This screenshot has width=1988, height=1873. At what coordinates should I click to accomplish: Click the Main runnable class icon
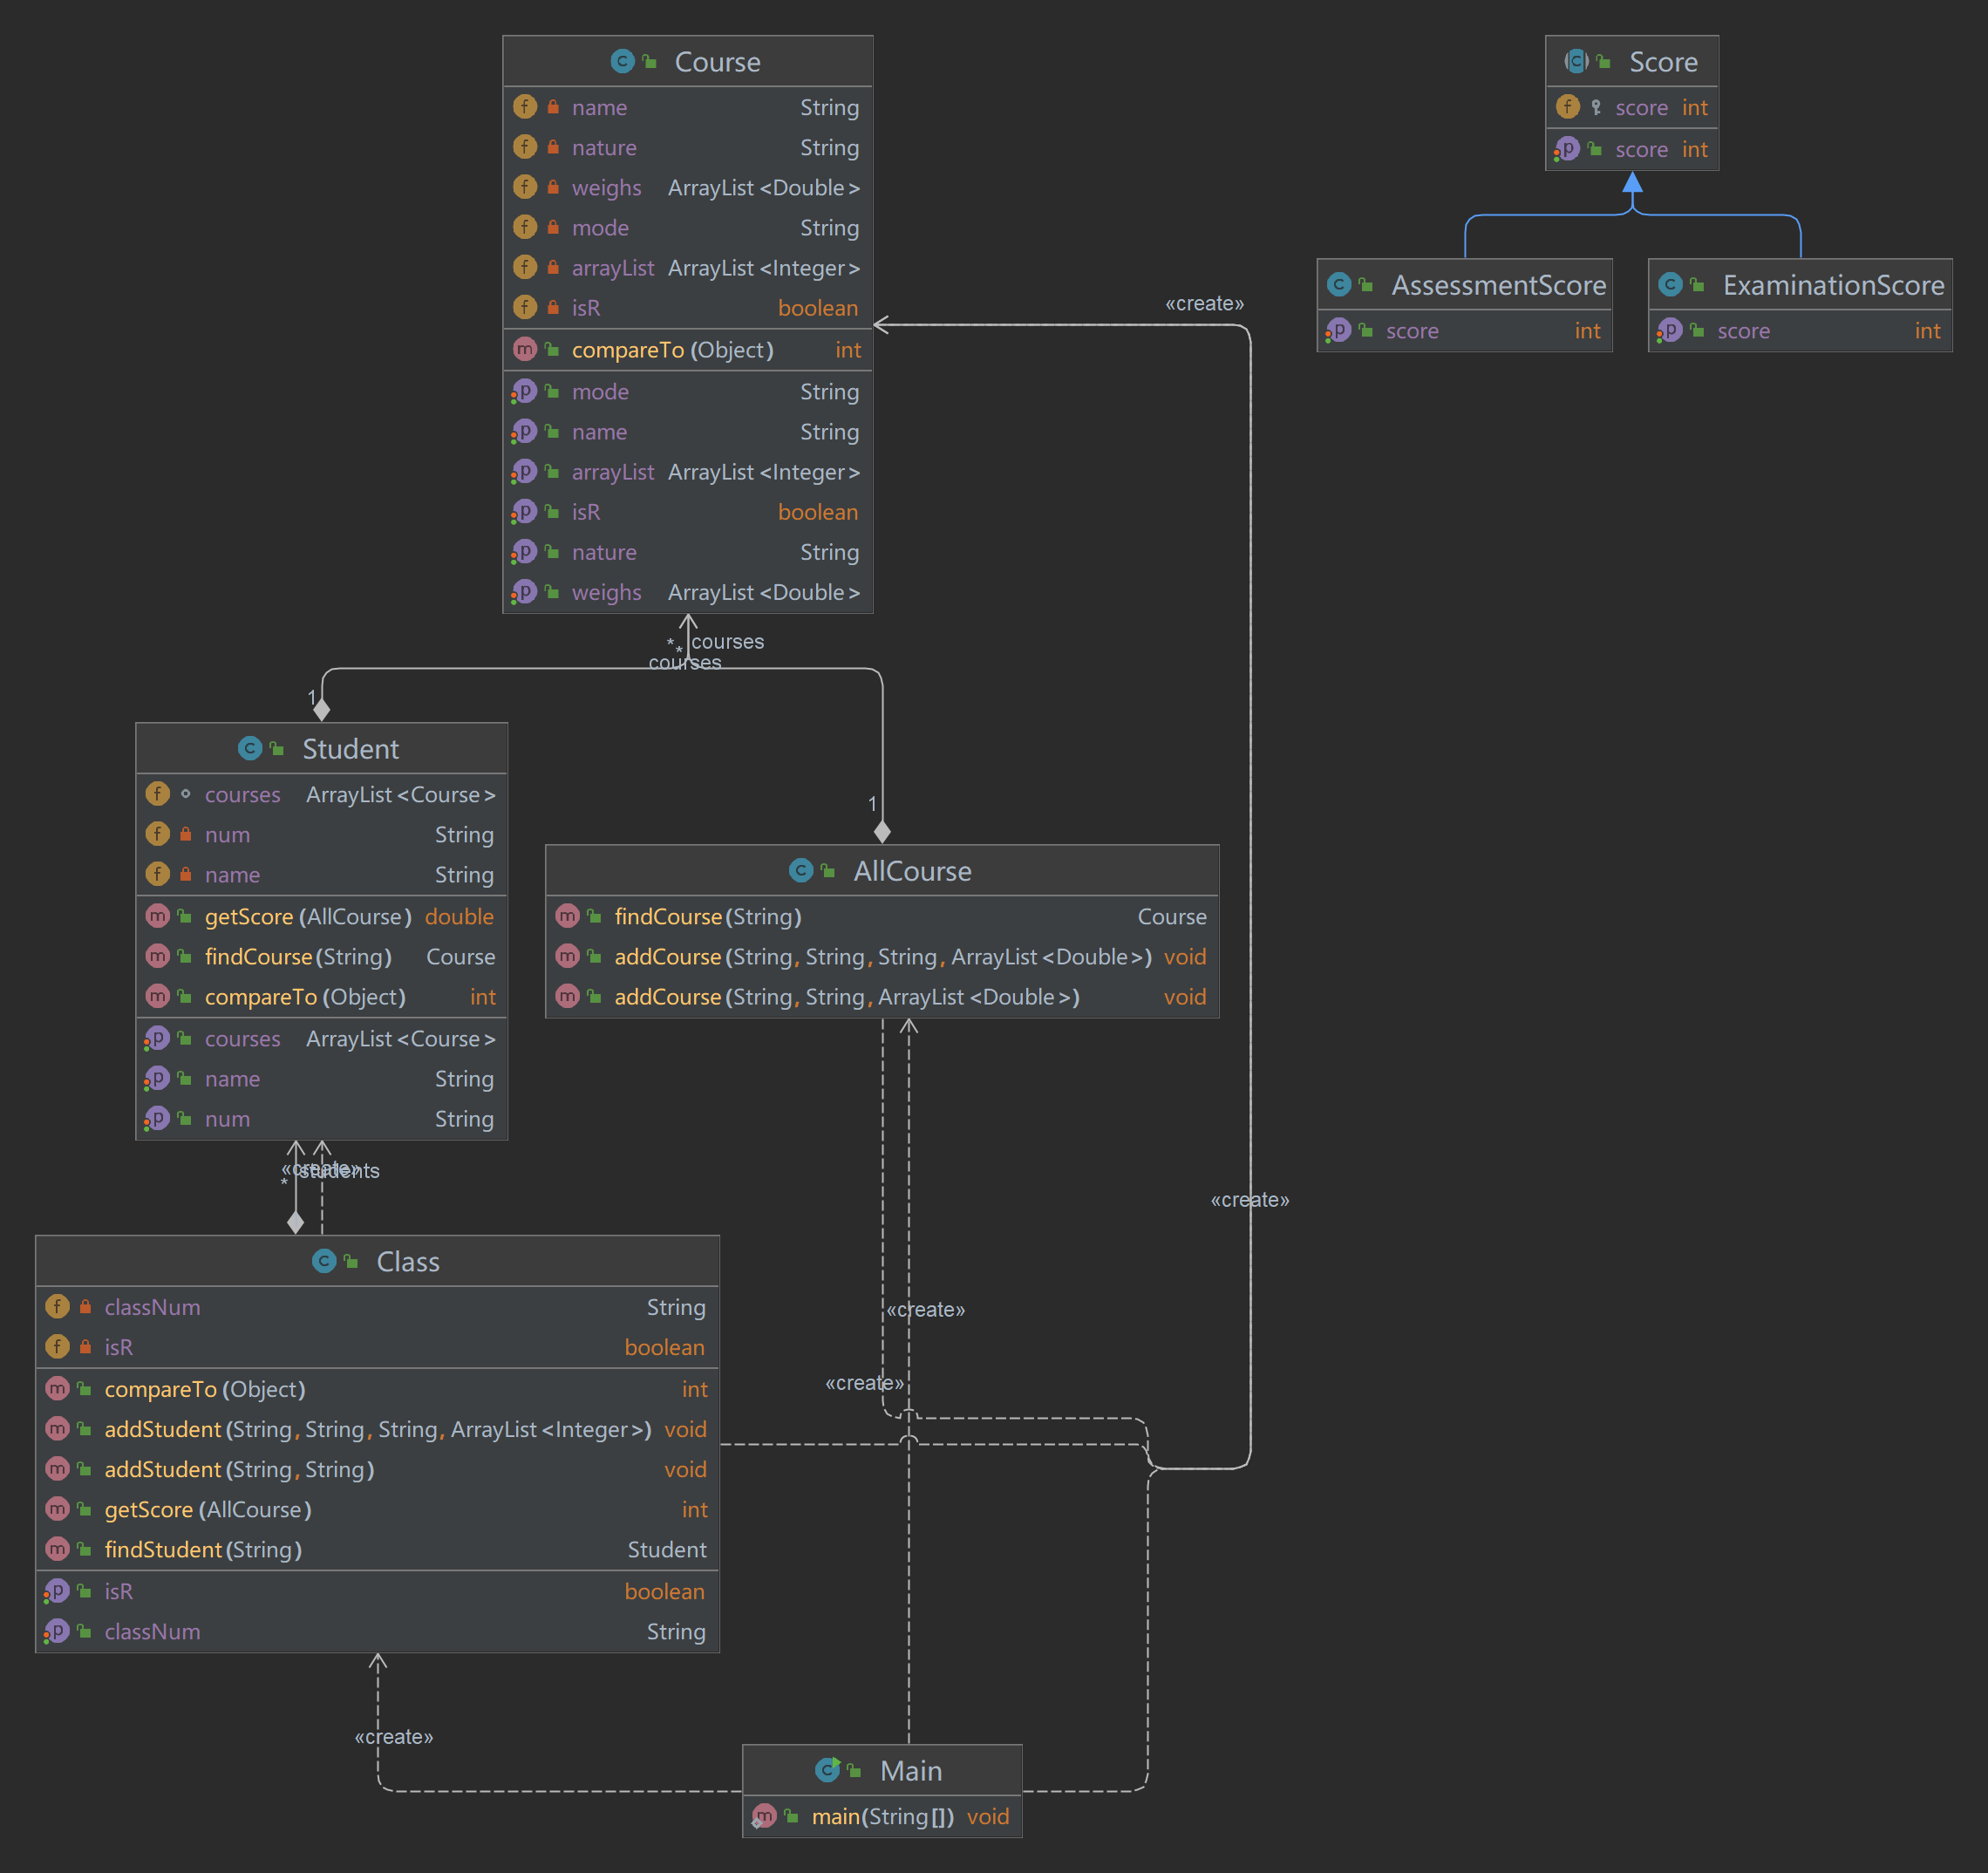(827, 1770)
